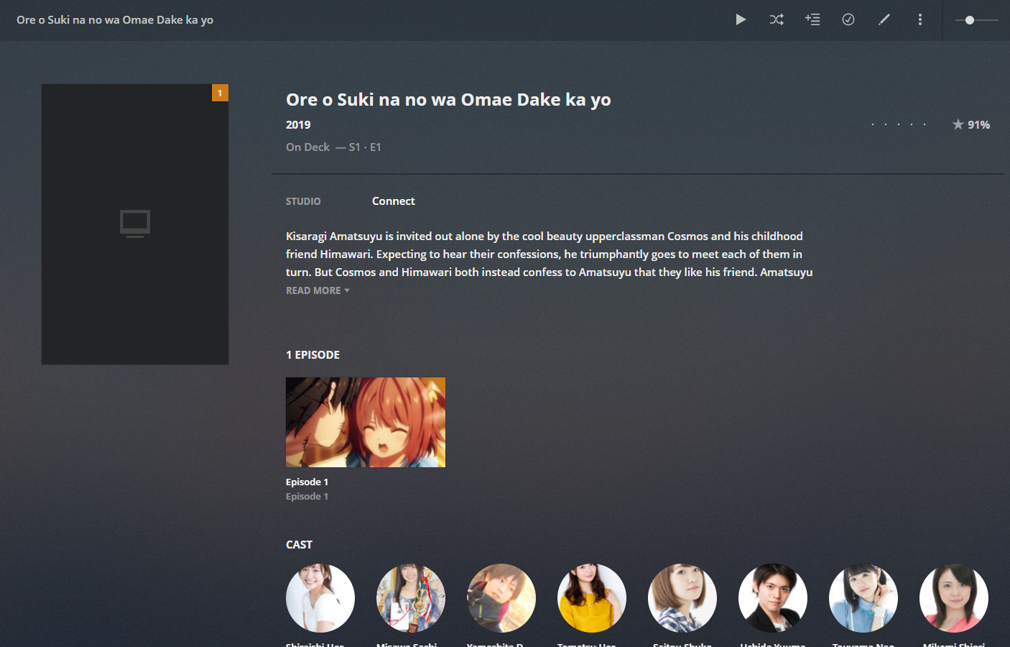Click the TV placeholder icon on the poster
Screen dimensions: 1010x647
134,223
